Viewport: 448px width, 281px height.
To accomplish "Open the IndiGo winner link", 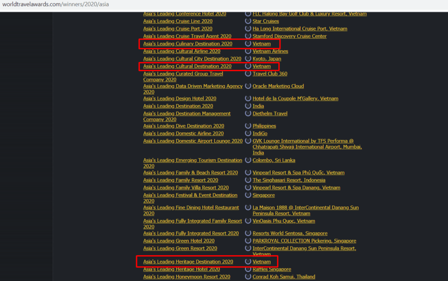I will (x=260, y=134).
